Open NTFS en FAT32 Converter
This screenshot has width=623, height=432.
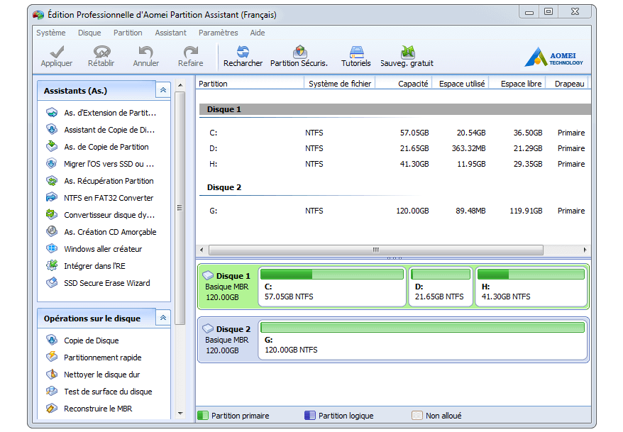(108, 198)
